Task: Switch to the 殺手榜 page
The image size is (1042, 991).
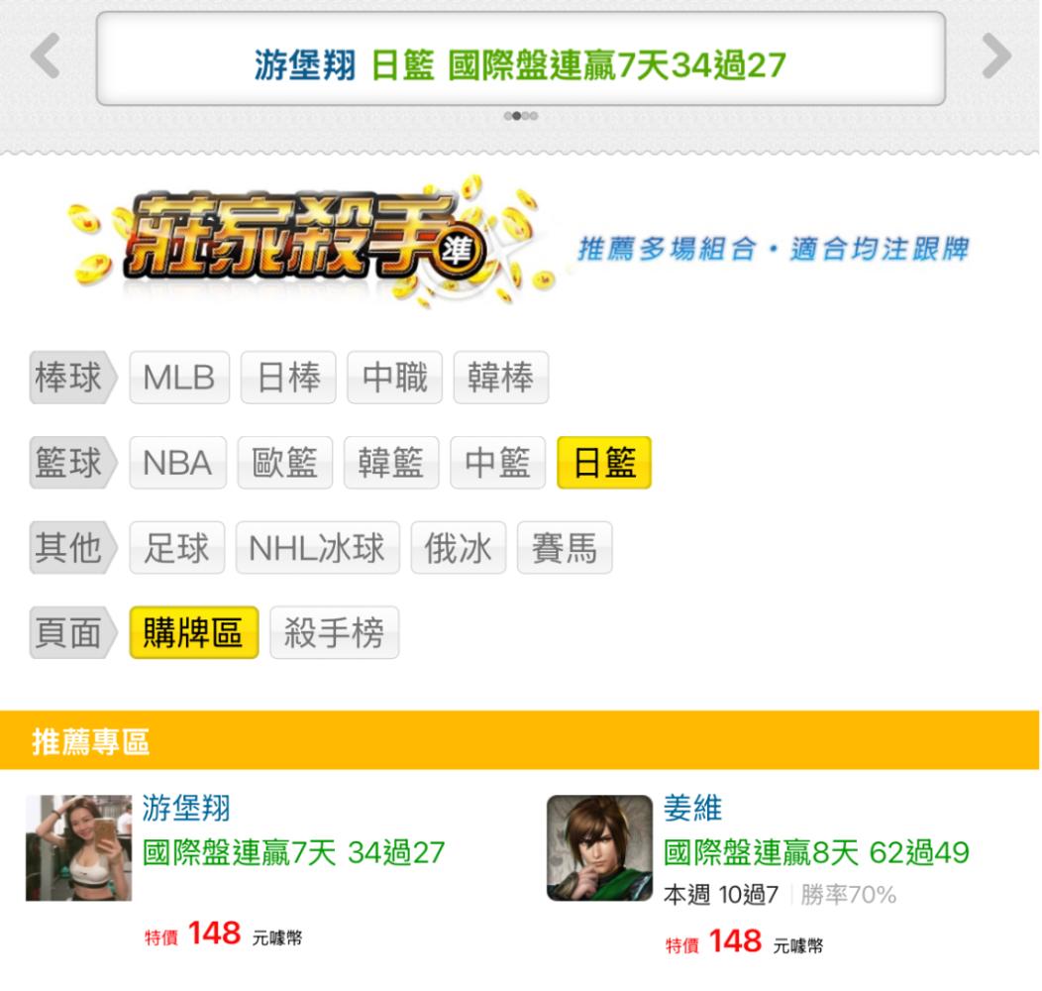Action: 334,632
